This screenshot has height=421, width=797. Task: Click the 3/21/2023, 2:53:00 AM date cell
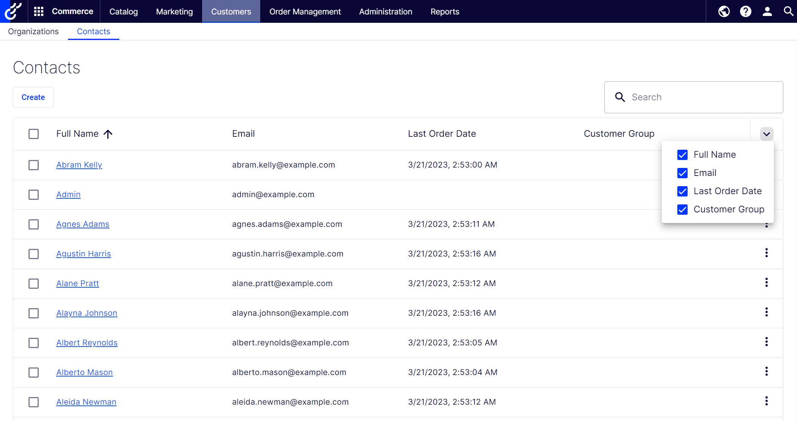pos(452,165)
